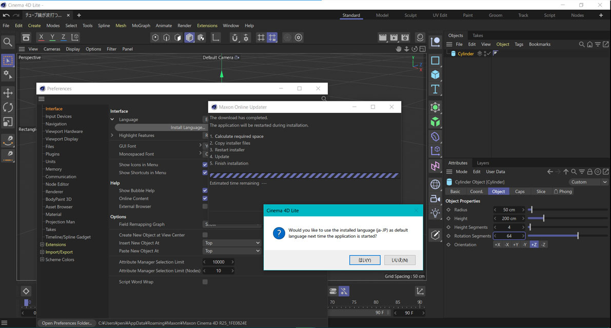611x328 pixels.
Task: Click Open Preferences Folder button
Action: click(67, 323)
